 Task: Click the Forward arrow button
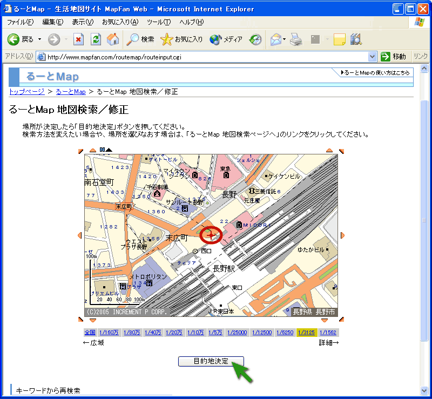coord(54,39)
